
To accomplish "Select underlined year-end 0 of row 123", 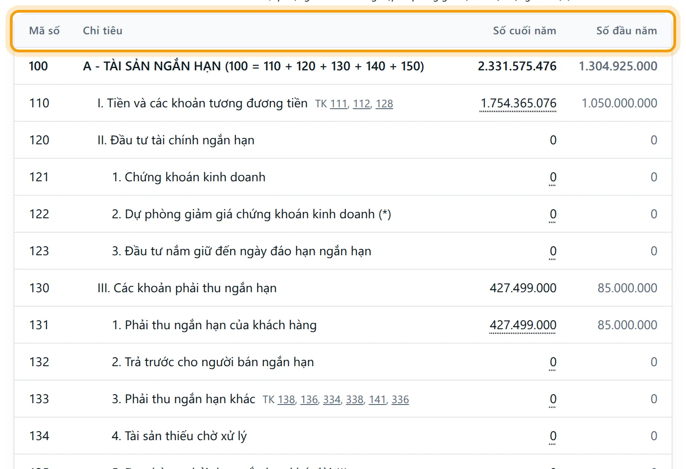I will (x=553, y=251).
